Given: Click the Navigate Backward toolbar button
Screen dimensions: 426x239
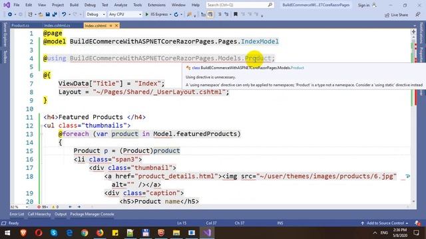Looking at the screenshot, I should click(10, 15).
